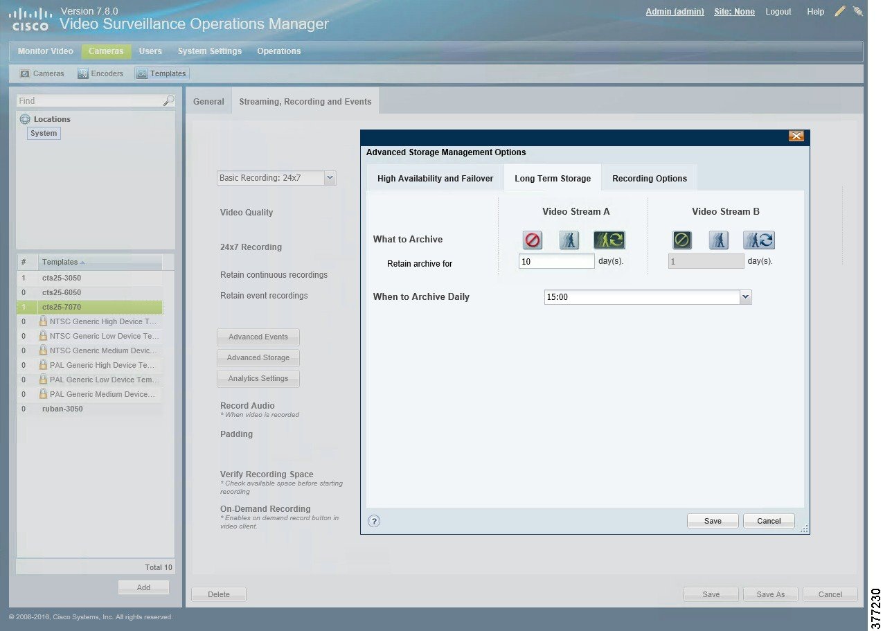The image size is (883, 631).
Task: Open the Cameras toolbar item
Action: [42, 73]
